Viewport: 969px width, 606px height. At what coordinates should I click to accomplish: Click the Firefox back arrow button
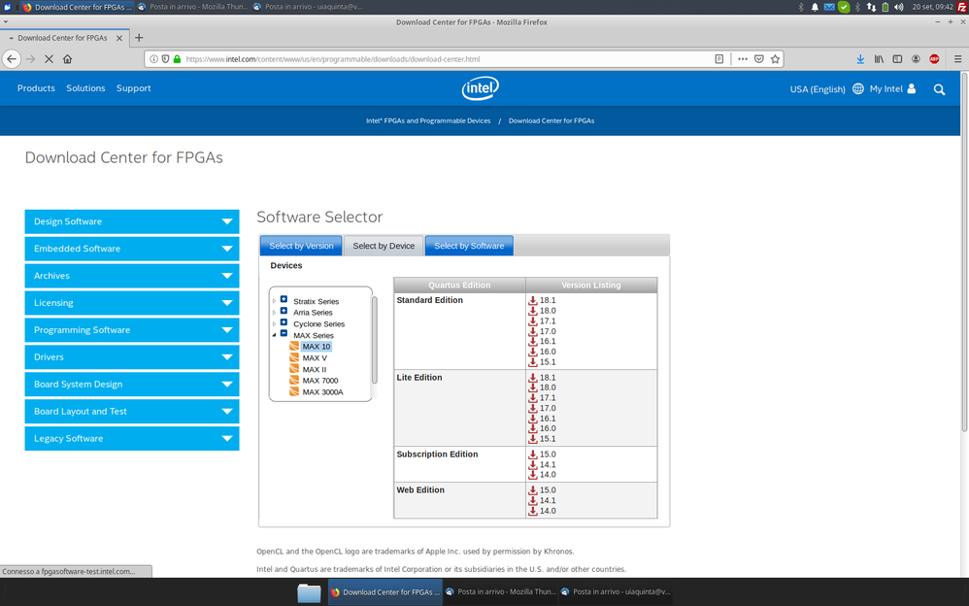point(12,58)
